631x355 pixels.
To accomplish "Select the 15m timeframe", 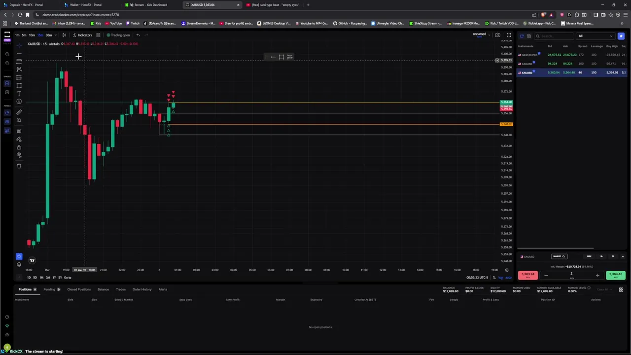I will [x=40, y=35].
